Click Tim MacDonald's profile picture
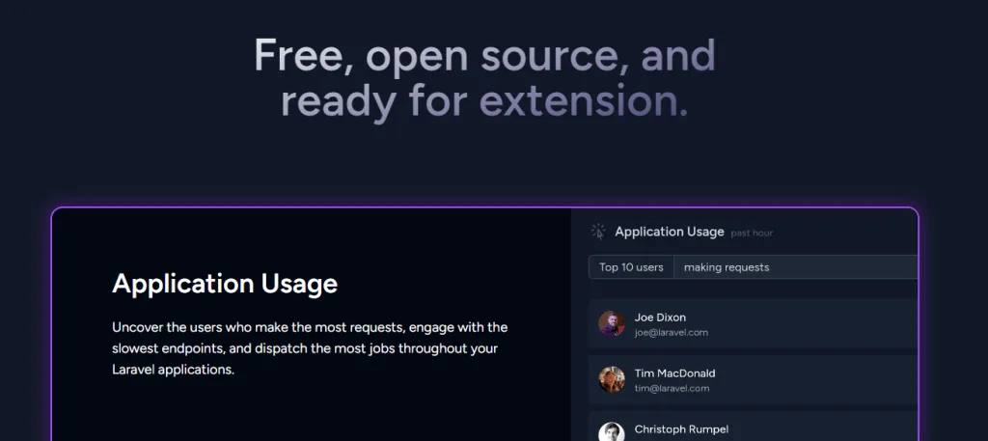 (x=612, y=379)
